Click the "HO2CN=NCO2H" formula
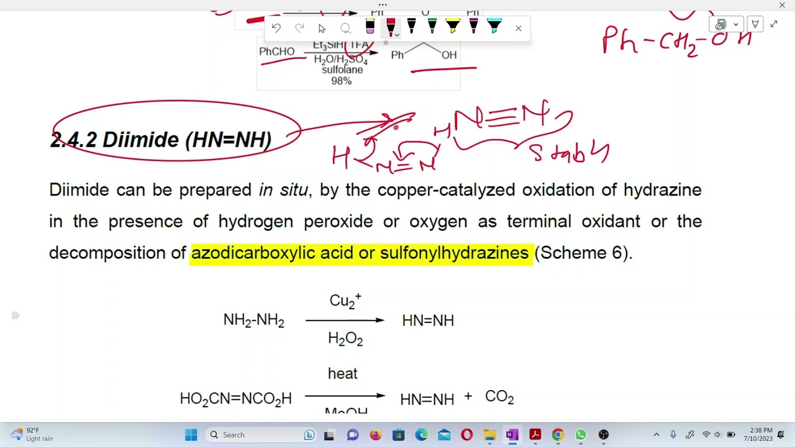 click(235, 399)
